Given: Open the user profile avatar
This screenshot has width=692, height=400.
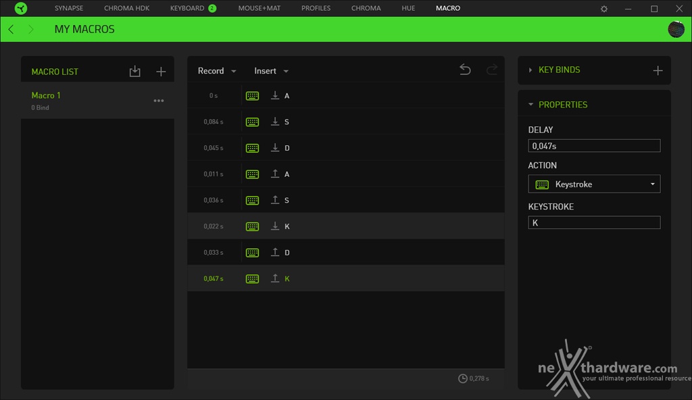Looking at the screenshot, I should [676, 29].
